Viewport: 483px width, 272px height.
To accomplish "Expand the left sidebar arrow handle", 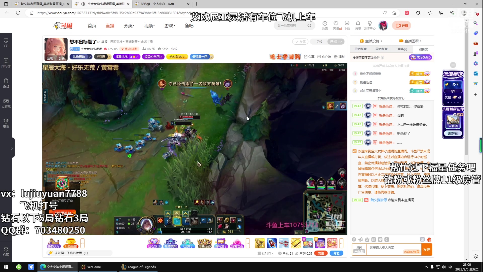I will point(12,148).
